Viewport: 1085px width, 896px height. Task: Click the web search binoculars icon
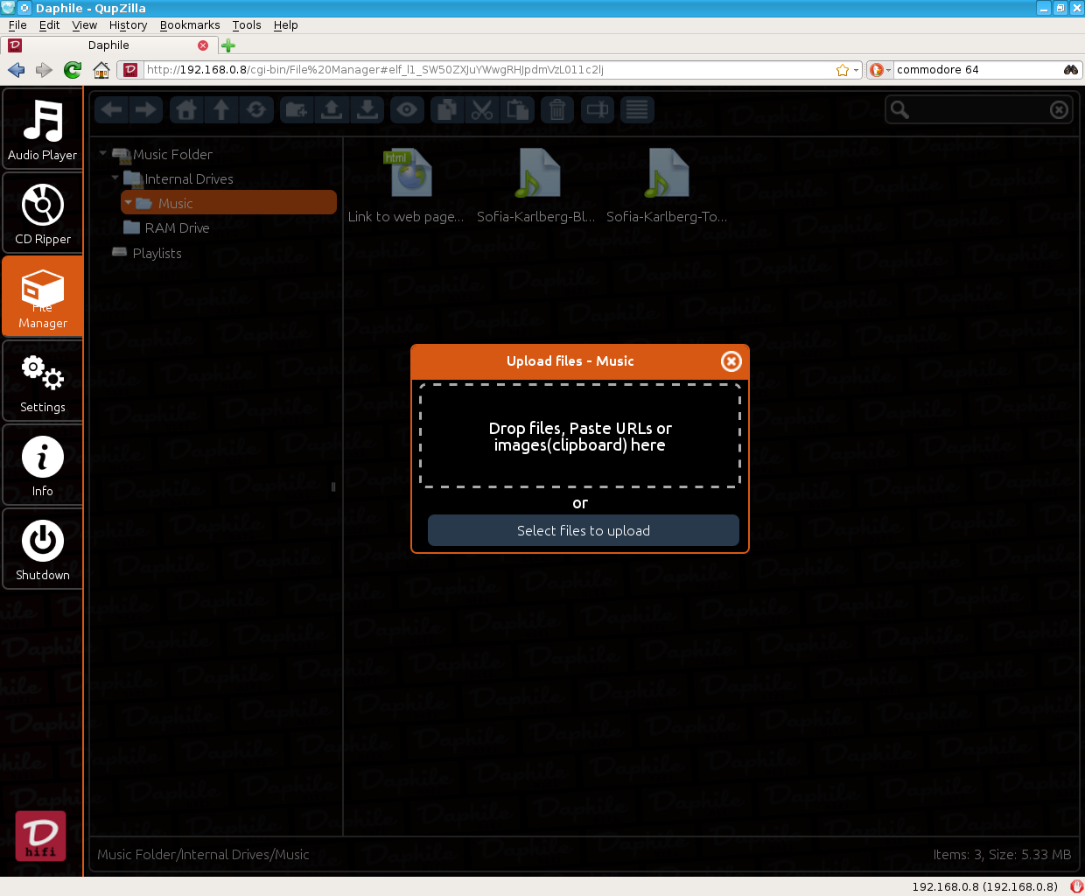[x=1071, y=69]
